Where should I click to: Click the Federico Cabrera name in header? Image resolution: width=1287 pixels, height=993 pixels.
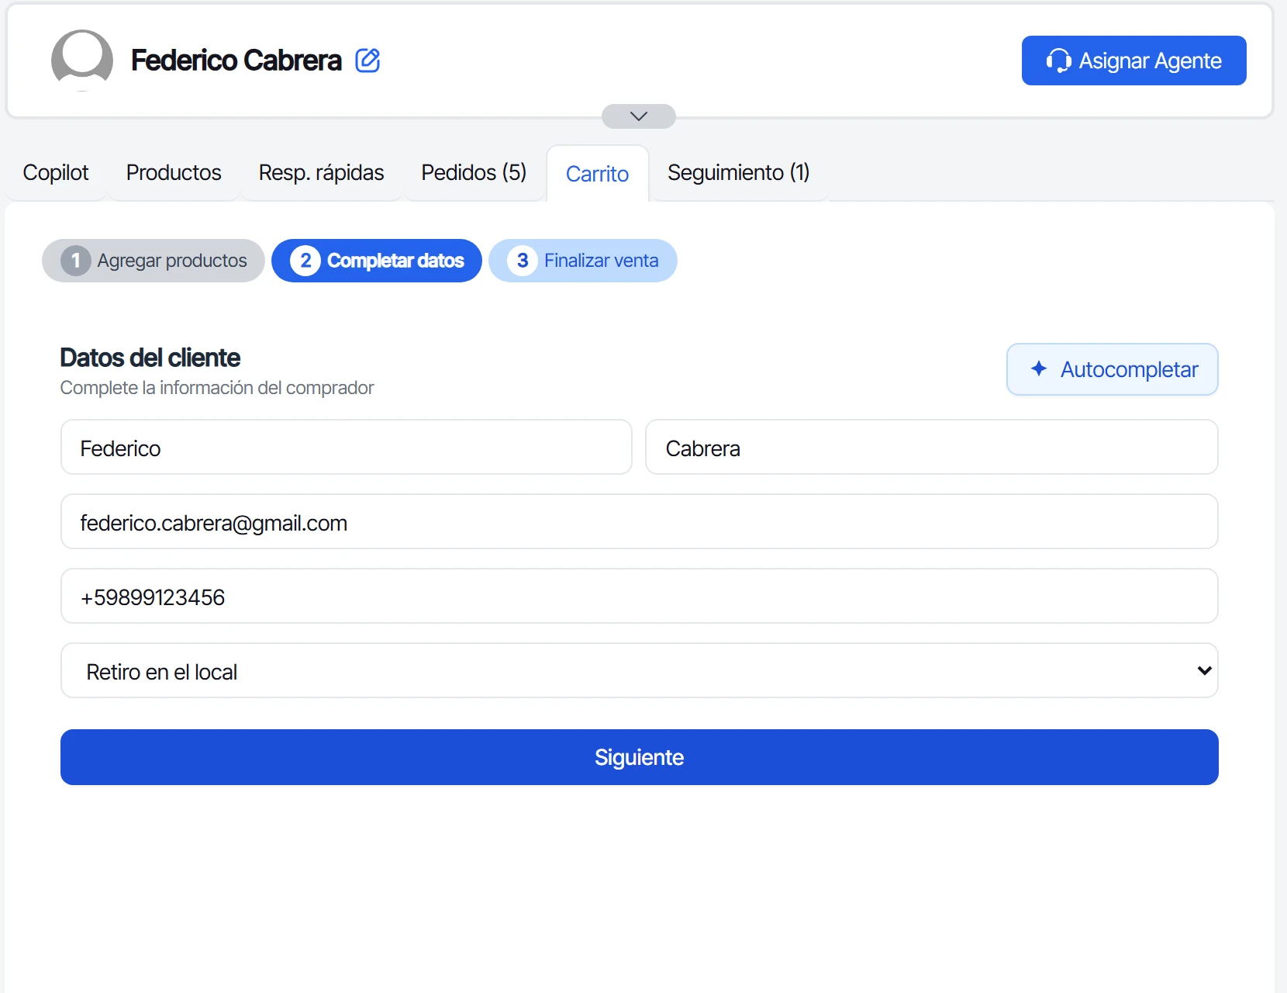click(236, 61)
